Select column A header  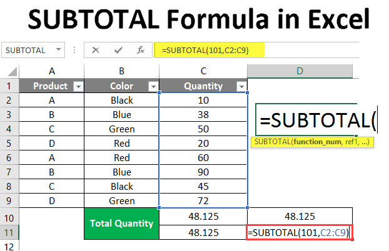pos(52,71)
